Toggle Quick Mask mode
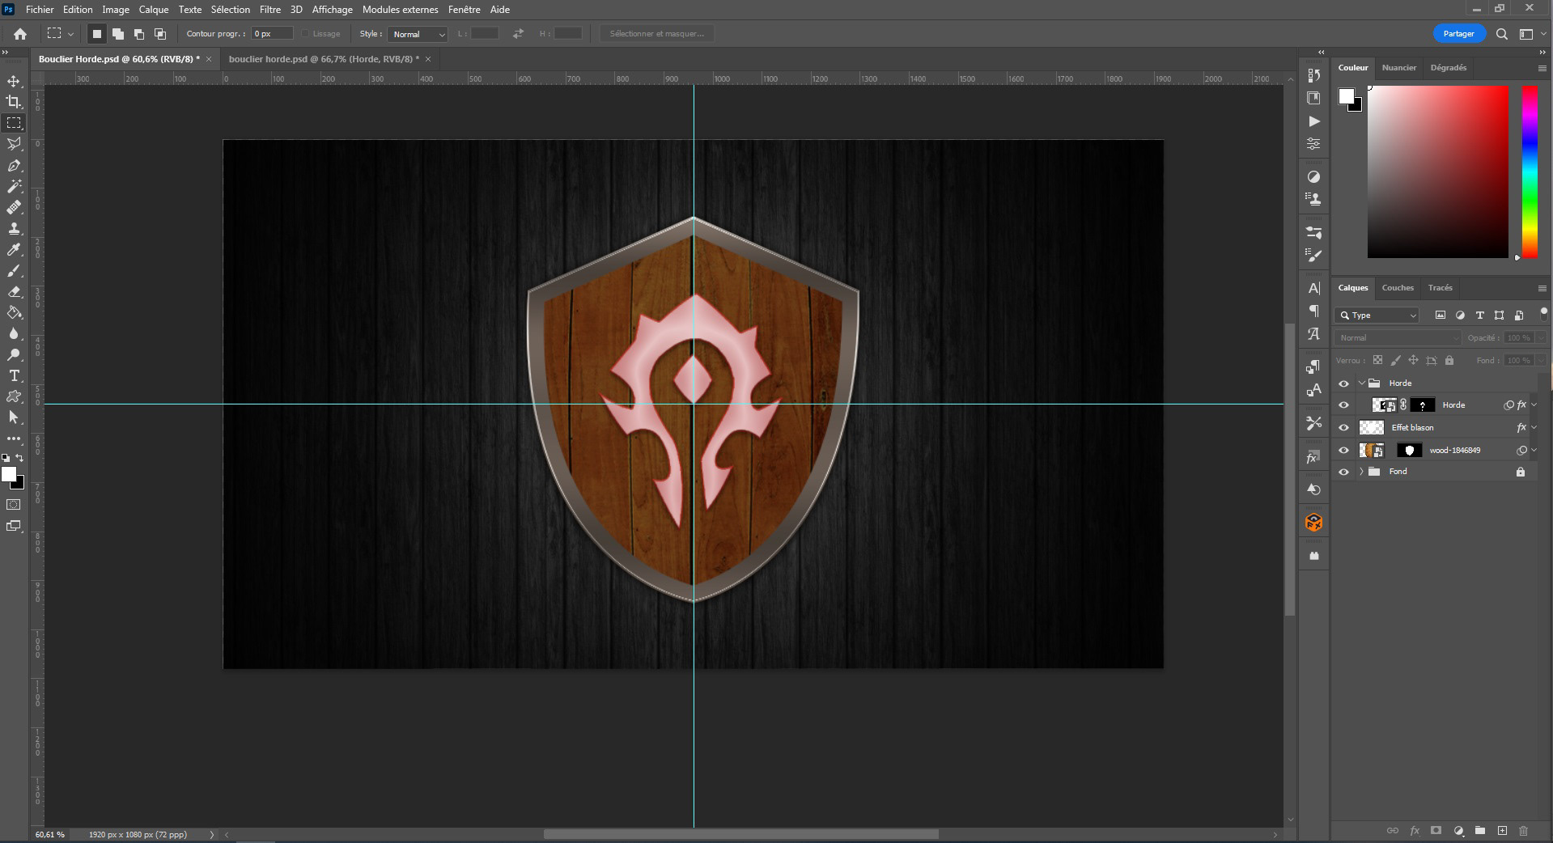1553x843 pixels. [x=14, y=505]
